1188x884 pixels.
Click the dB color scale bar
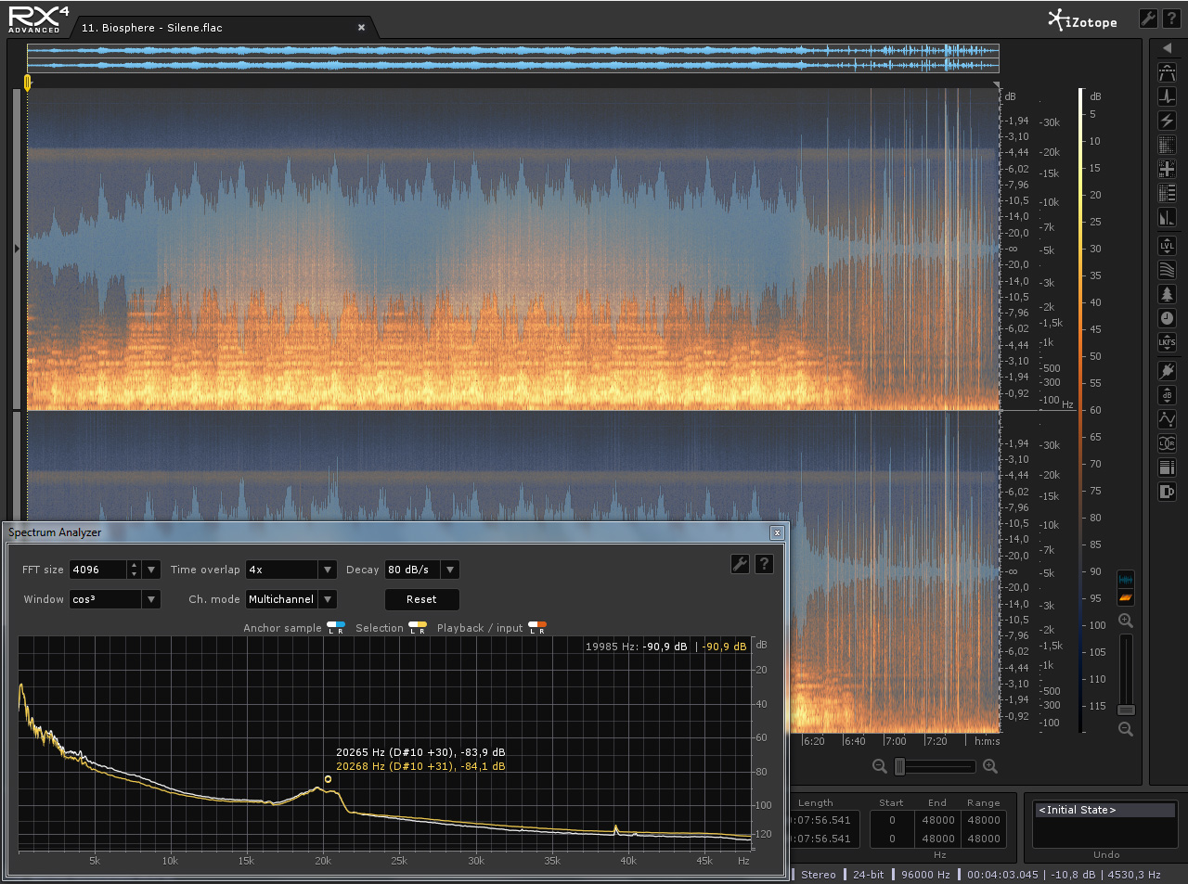(x=1081, y=410)
